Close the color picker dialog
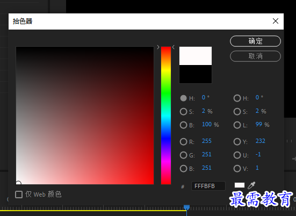 (x=276, y=21)
